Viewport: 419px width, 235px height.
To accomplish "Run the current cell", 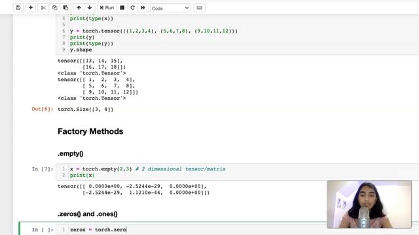I will coord(107,8).
